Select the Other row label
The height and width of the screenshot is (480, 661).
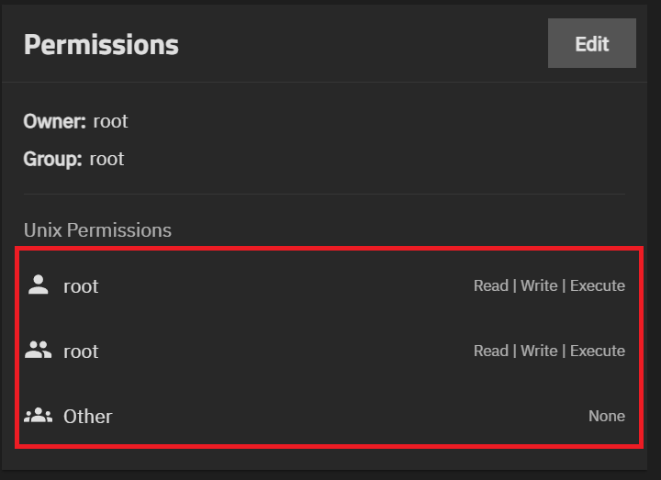point(87,417)
